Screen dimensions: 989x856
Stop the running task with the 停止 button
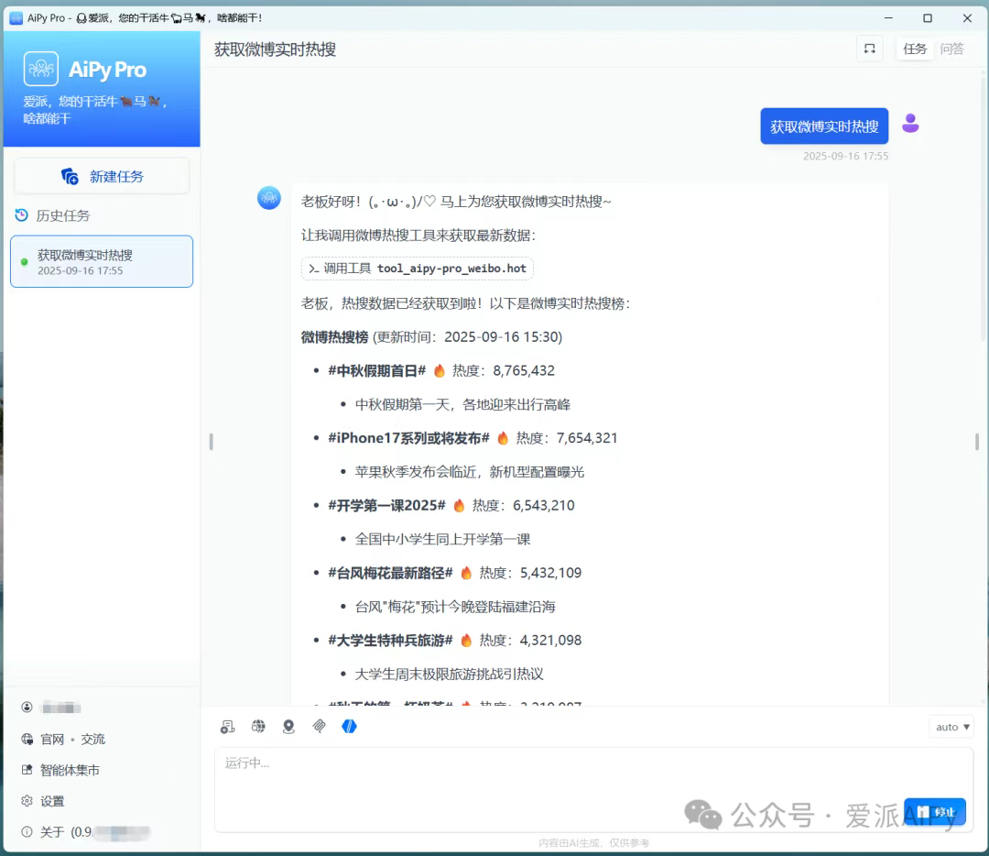coord(935,812)
